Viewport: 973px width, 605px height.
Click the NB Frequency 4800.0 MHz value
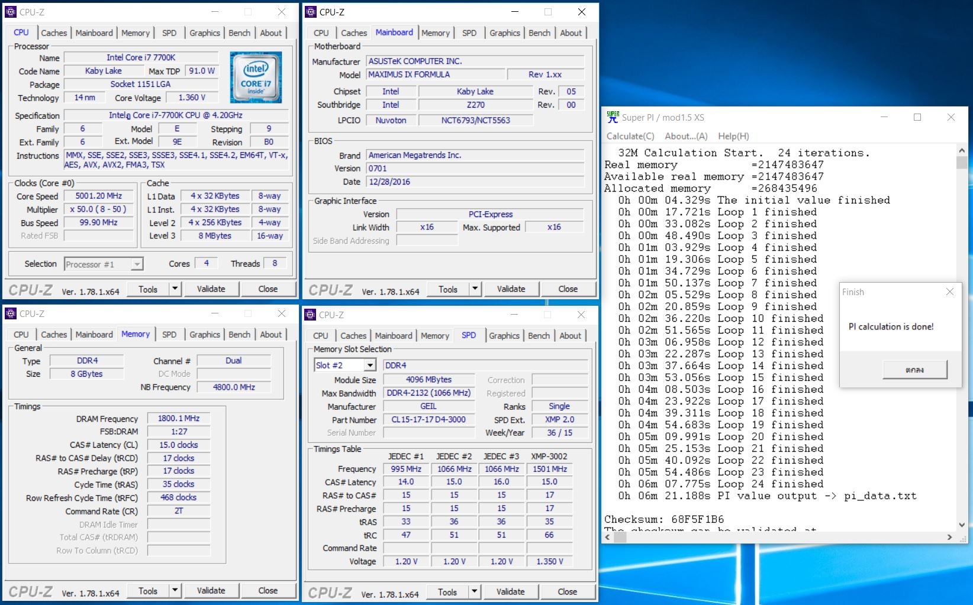tap(234, 387)
